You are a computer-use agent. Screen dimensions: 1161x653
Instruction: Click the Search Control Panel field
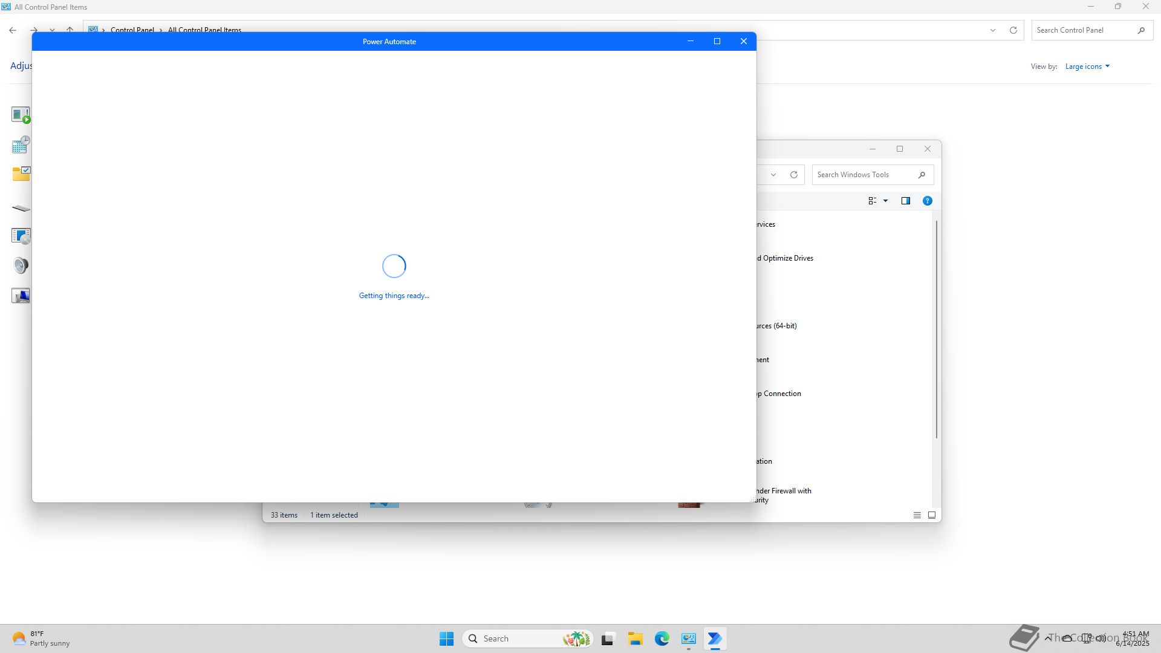1082,30
